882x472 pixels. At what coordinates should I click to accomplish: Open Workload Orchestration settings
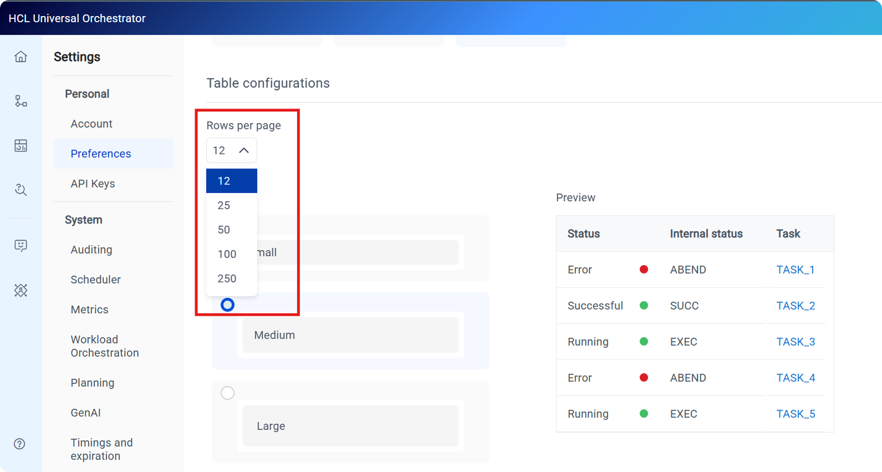pyautogui.click(x=113, y=346)
